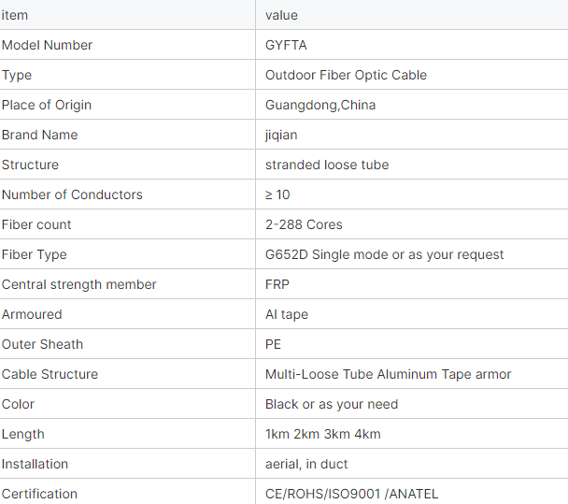Click the 'jiqian' brand name value
The height and width of the screenshot is (504, 568).
pyautogui.click(x=281, y=135)
